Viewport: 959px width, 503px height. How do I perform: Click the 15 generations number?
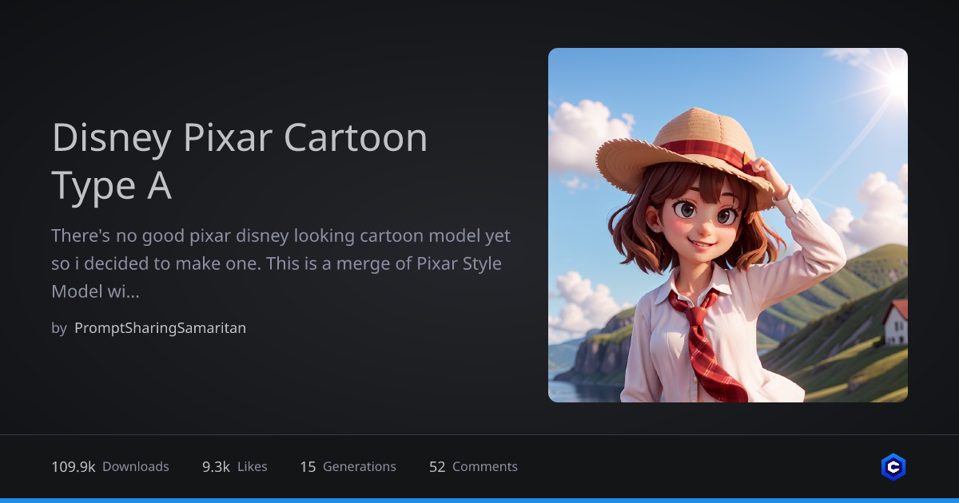click(308, 467)
